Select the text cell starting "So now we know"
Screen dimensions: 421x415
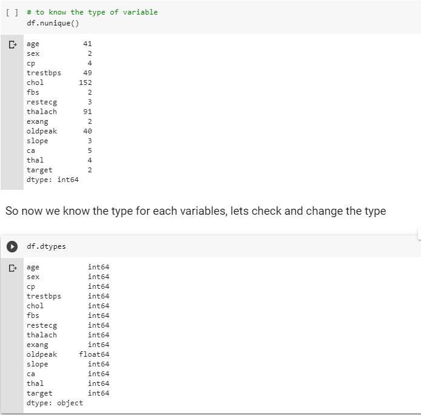click(x=195, y=211)
